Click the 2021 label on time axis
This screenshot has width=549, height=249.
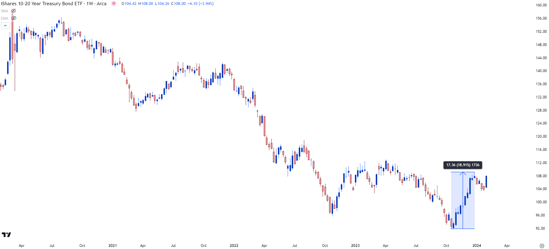(113, 246)
